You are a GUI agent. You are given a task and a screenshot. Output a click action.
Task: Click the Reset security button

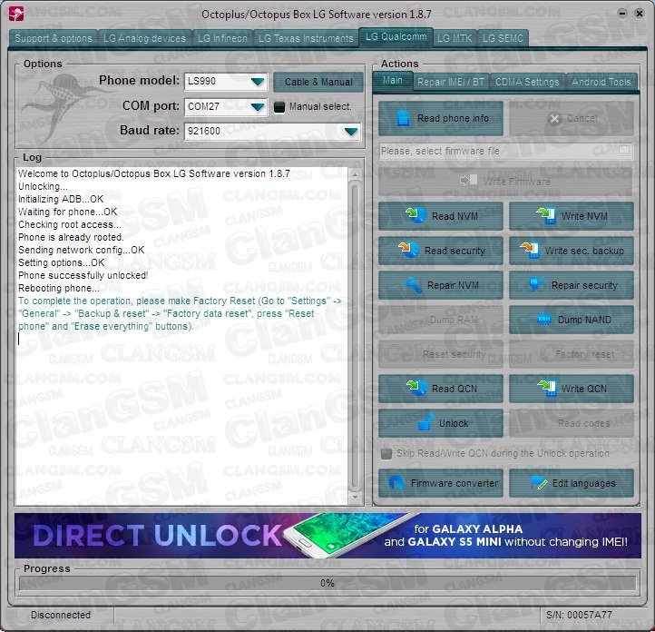coord(441,354)
